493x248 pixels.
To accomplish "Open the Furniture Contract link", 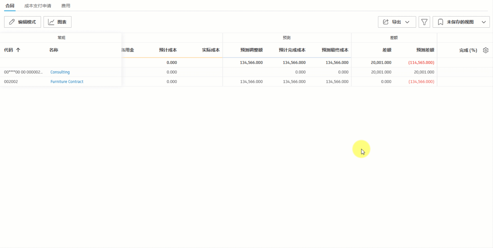I will pyautogui.click(x=67, y=81).
